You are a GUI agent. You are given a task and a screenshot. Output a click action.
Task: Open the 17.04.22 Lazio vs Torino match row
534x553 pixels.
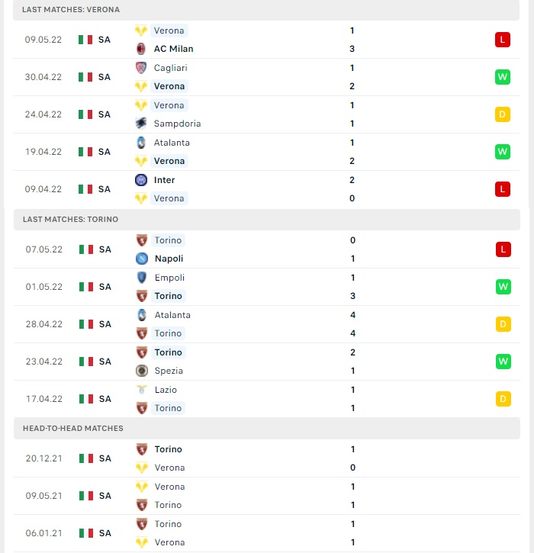click(x=267, y=399)
